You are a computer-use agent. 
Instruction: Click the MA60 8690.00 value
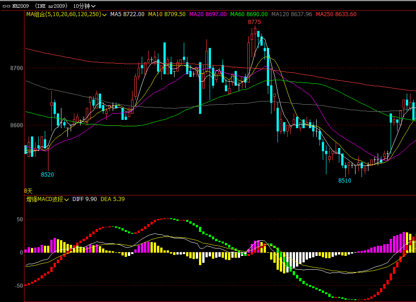coord(249,14)
